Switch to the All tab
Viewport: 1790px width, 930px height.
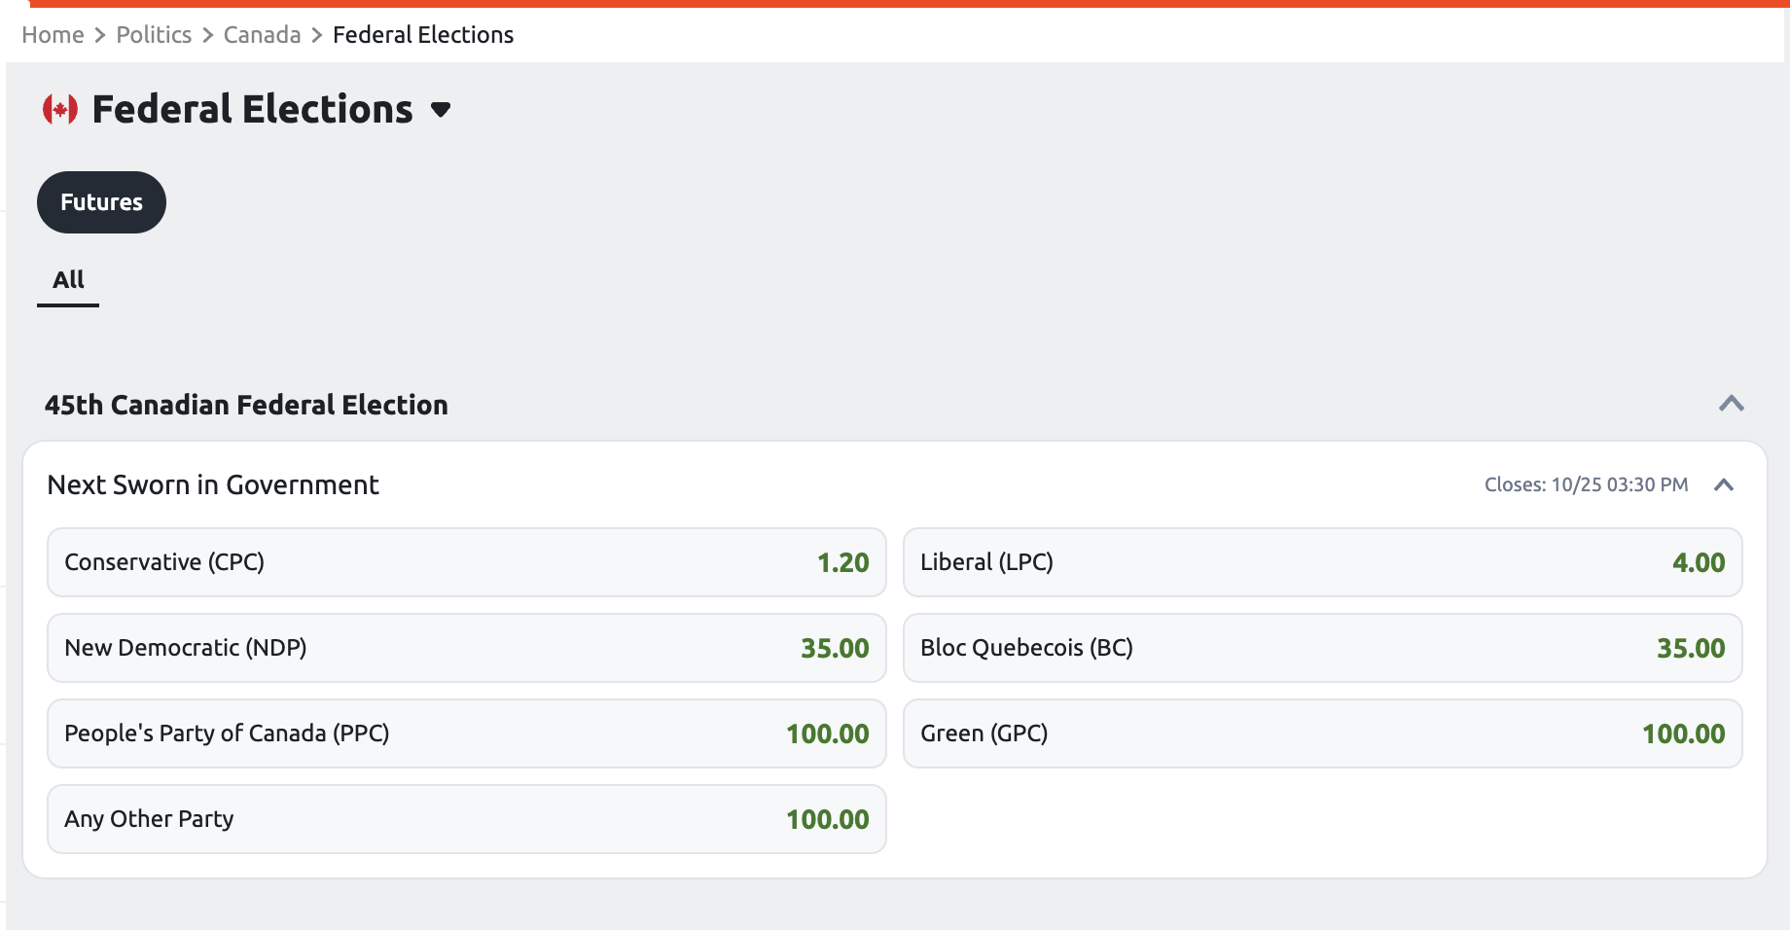click(x=67, y=279)
